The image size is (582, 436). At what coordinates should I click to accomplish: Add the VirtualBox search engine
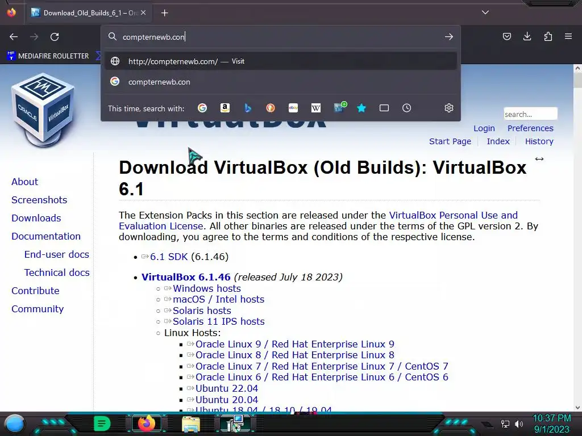(x=340, y=107)
